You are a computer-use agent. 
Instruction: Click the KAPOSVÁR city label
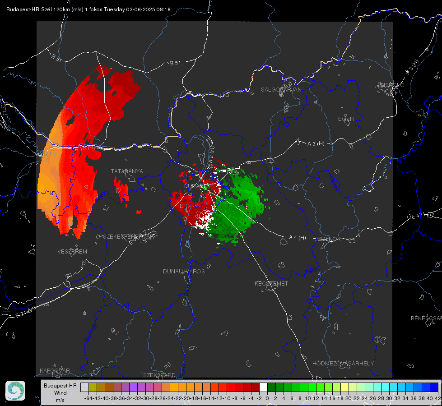pyautogui.click(x=55, y=370)
